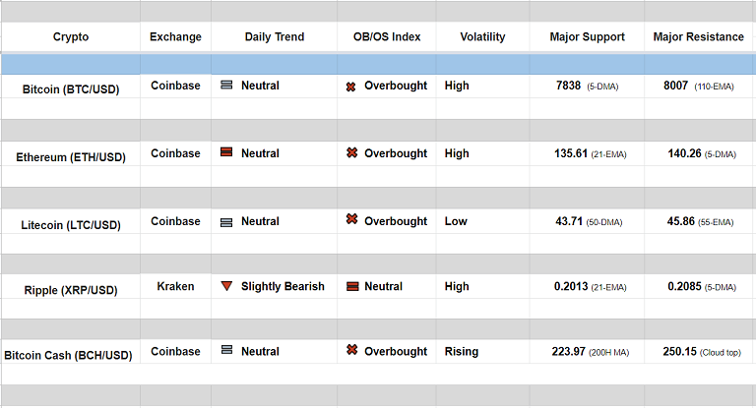
Task: Select the Daily Trend column header
Action: [x=275, y=37]
